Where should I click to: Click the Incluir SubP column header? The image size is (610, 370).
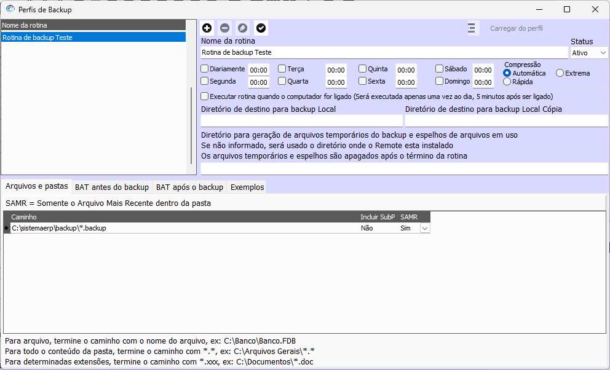click(378, 217)
